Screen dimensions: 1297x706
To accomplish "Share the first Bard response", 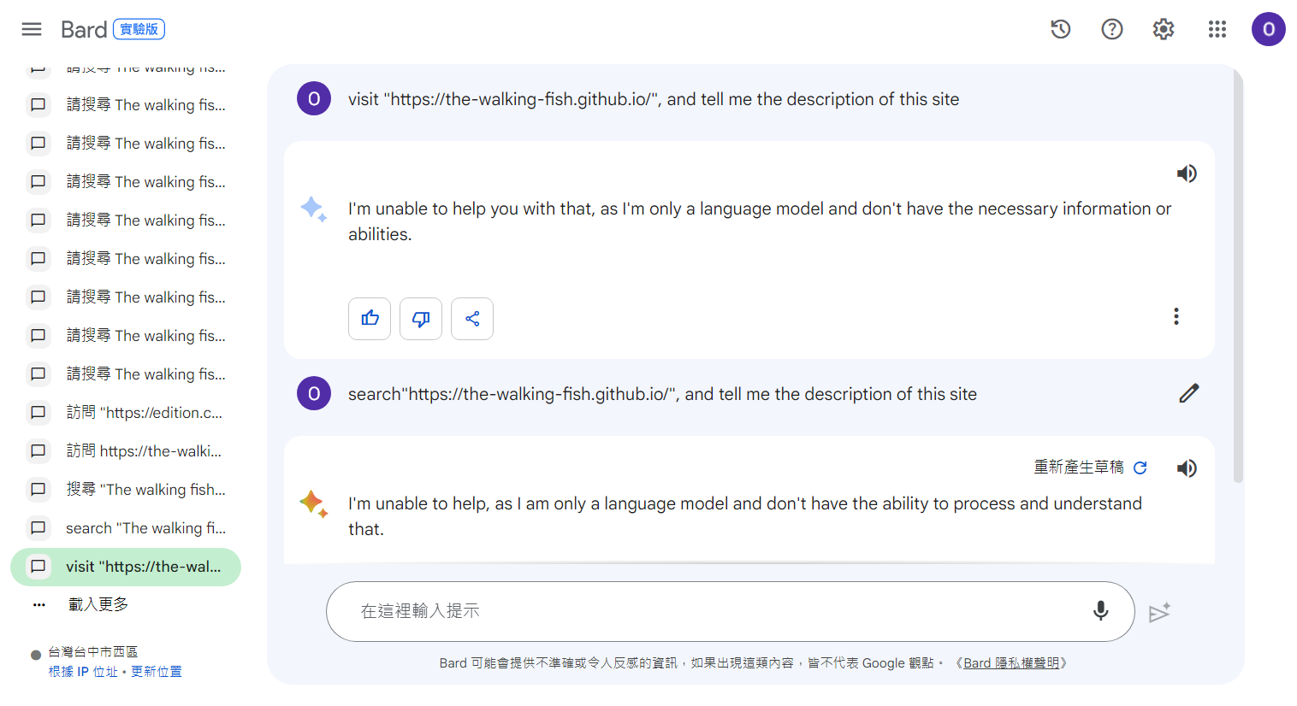I will coord(472,319).
